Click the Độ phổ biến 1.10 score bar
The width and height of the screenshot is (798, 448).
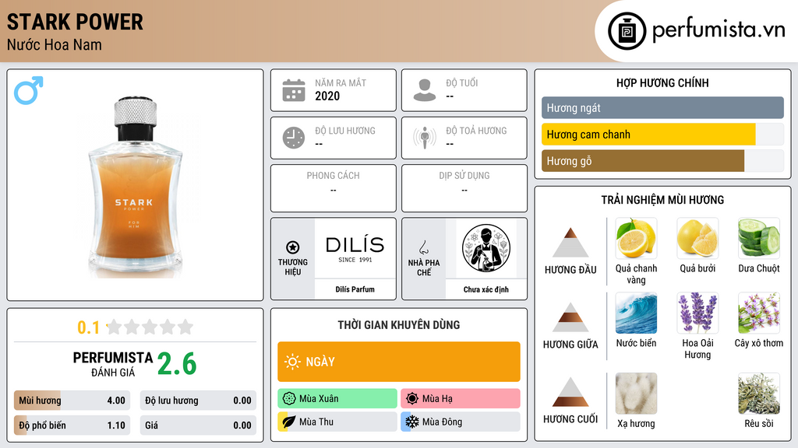coord(72,425)
